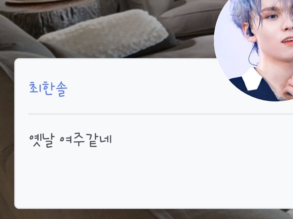Click the first syllable 최 of the name
The image size is (293, 219).
[35, 88]
